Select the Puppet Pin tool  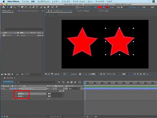(57, 7)
